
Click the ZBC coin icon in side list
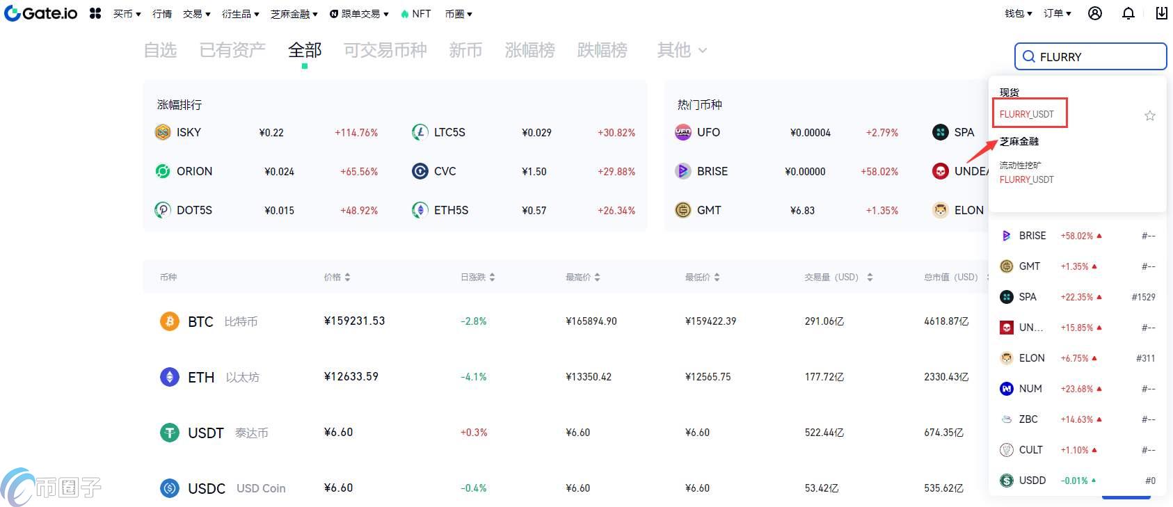(1007, 419)
